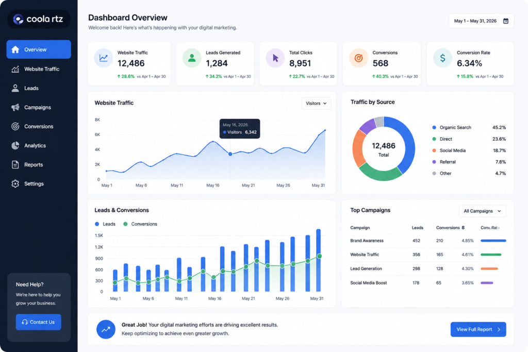Open Website Traffic in the sidebar
The width and height of the screenshot is (528, 352).
pos(39,69)
